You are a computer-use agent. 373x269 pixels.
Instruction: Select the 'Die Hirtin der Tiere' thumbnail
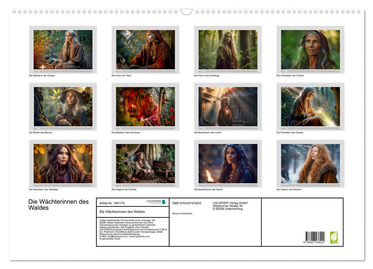(145, 50)
